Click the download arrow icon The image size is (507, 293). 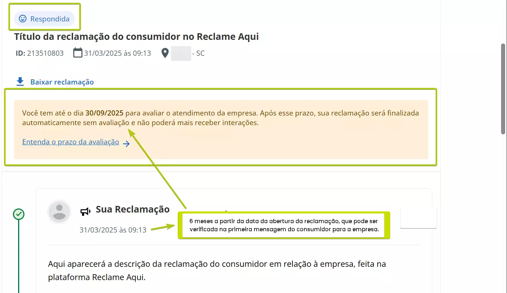20,82
